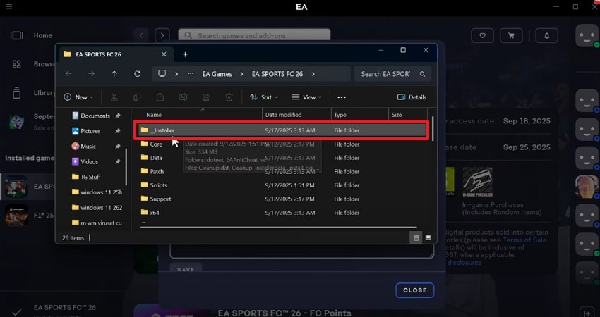
Task: Click the Rename icon in toolbar
Action: click(x=183, y=97)
